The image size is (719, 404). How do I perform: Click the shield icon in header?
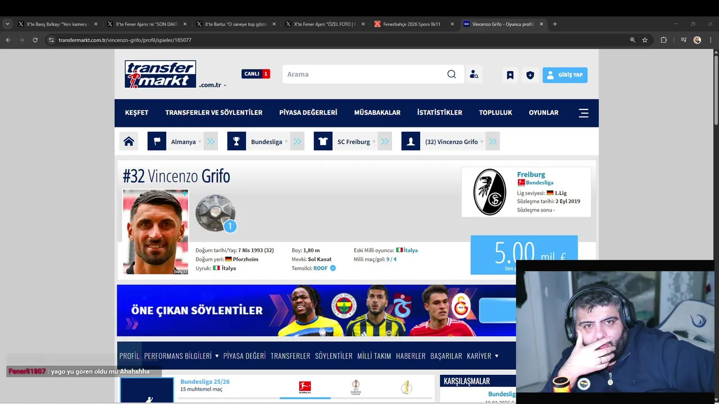tap(530, 75)
